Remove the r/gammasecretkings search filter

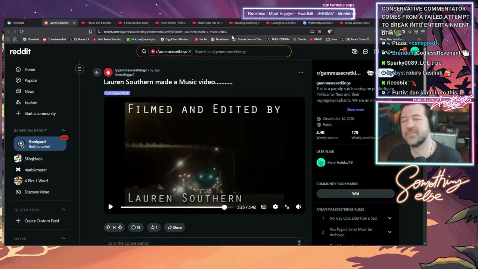tap(190, 52)
